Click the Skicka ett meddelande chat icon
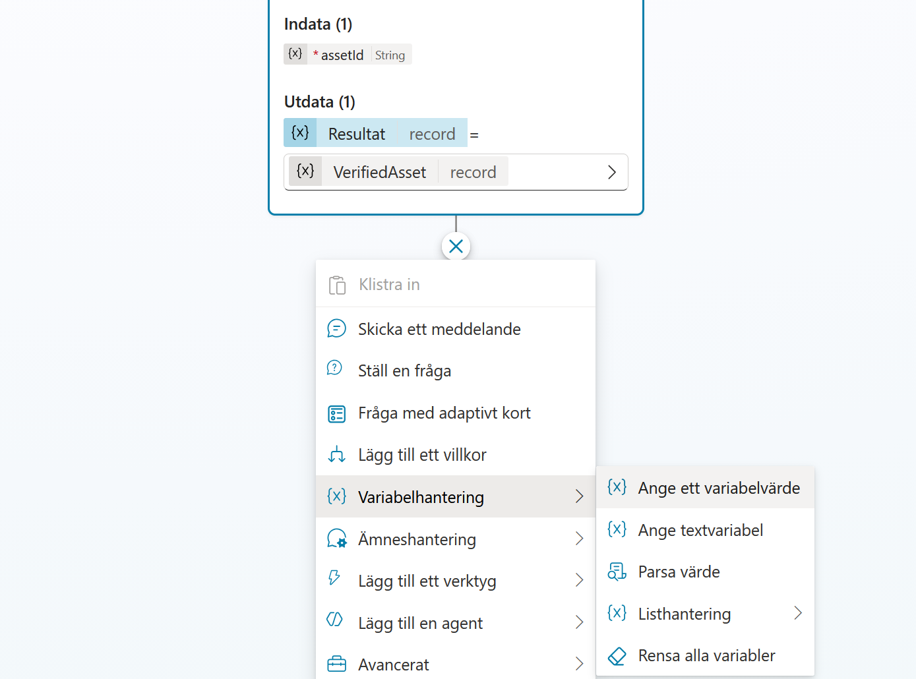This screenshot has width=916, height=679. pos(336,328)
